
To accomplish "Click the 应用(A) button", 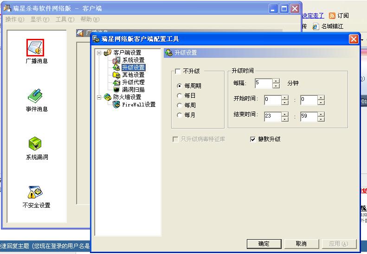I will 339,244.
